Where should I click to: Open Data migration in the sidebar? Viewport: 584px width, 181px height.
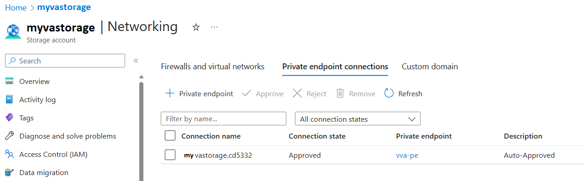tap(44, 173)
